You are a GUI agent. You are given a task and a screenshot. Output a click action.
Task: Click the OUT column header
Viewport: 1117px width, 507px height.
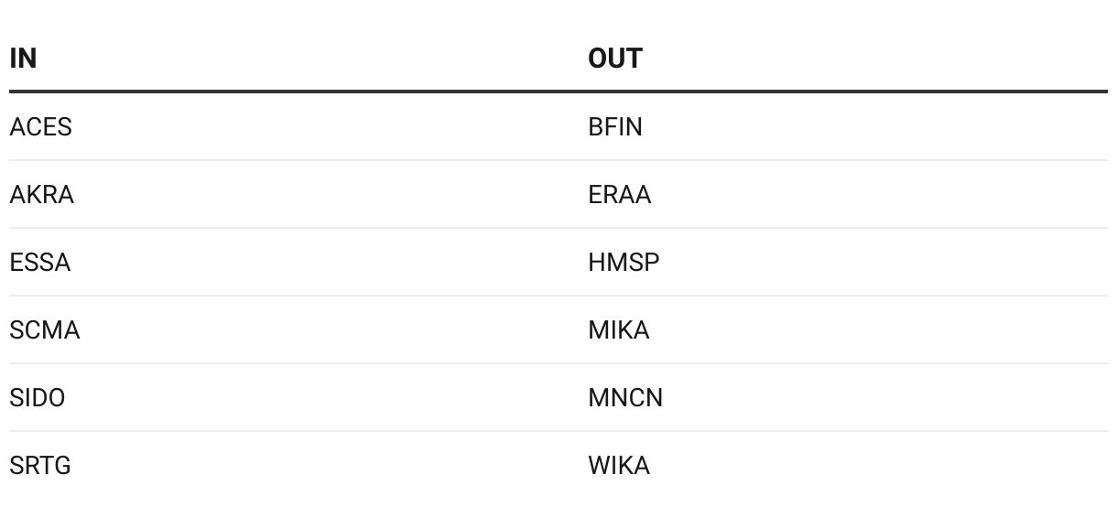click(x=615, y=59)
